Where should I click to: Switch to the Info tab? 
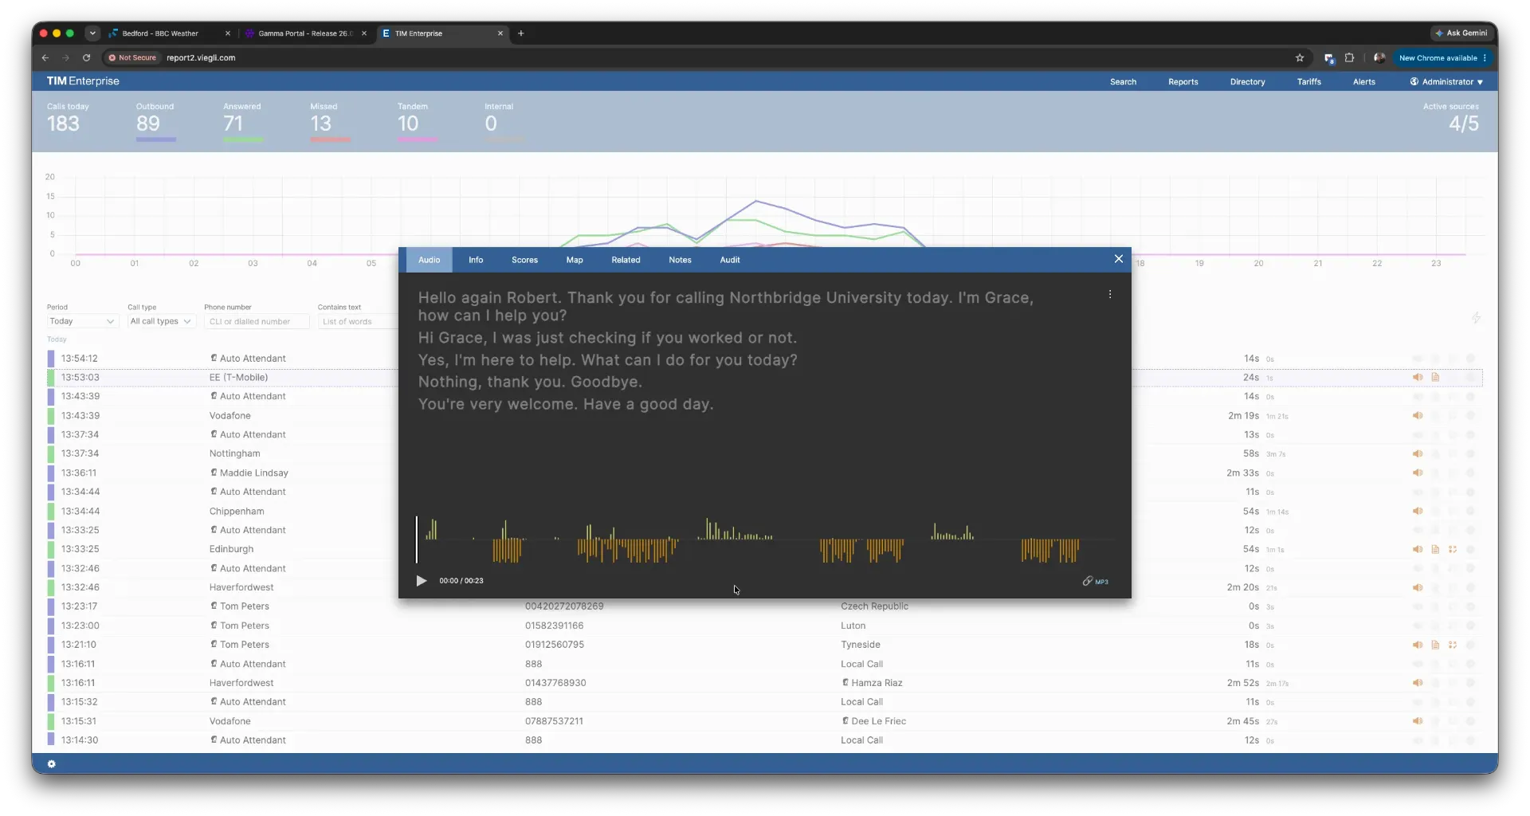pos(476,260)
